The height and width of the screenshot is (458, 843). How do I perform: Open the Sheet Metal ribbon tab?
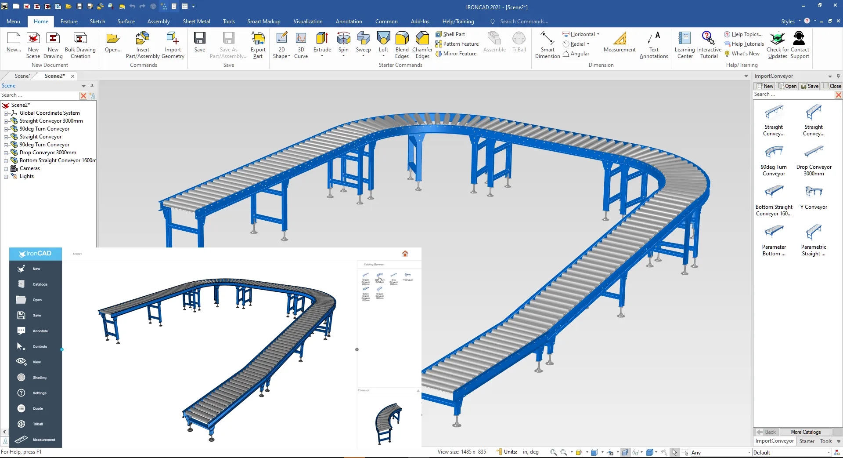pos(196,22)
